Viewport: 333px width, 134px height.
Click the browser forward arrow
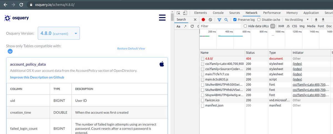[13, 5]
